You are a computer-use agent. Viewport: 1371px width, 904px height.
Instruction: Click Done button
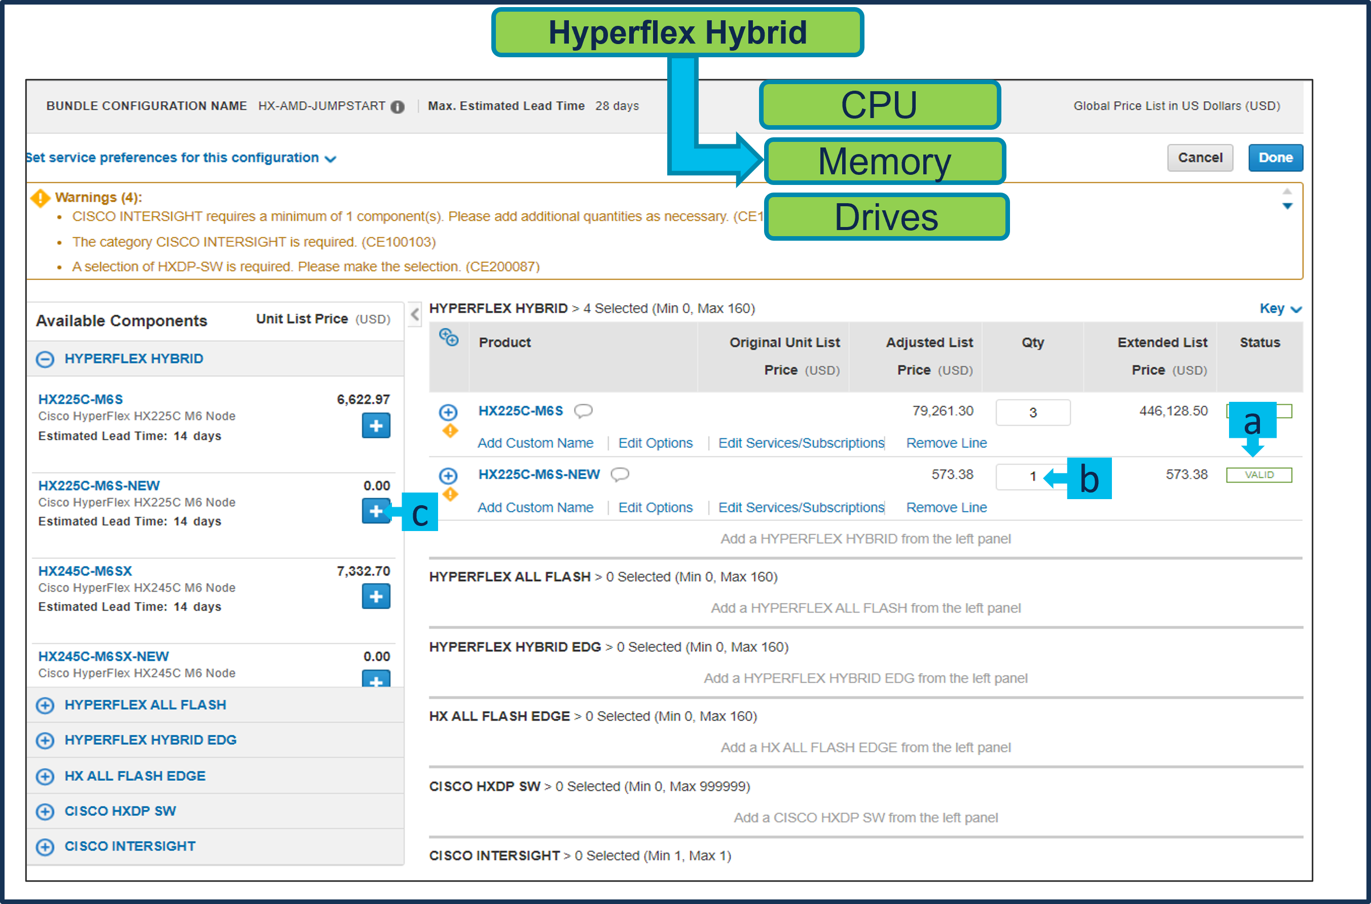(x=1275, y=158)
